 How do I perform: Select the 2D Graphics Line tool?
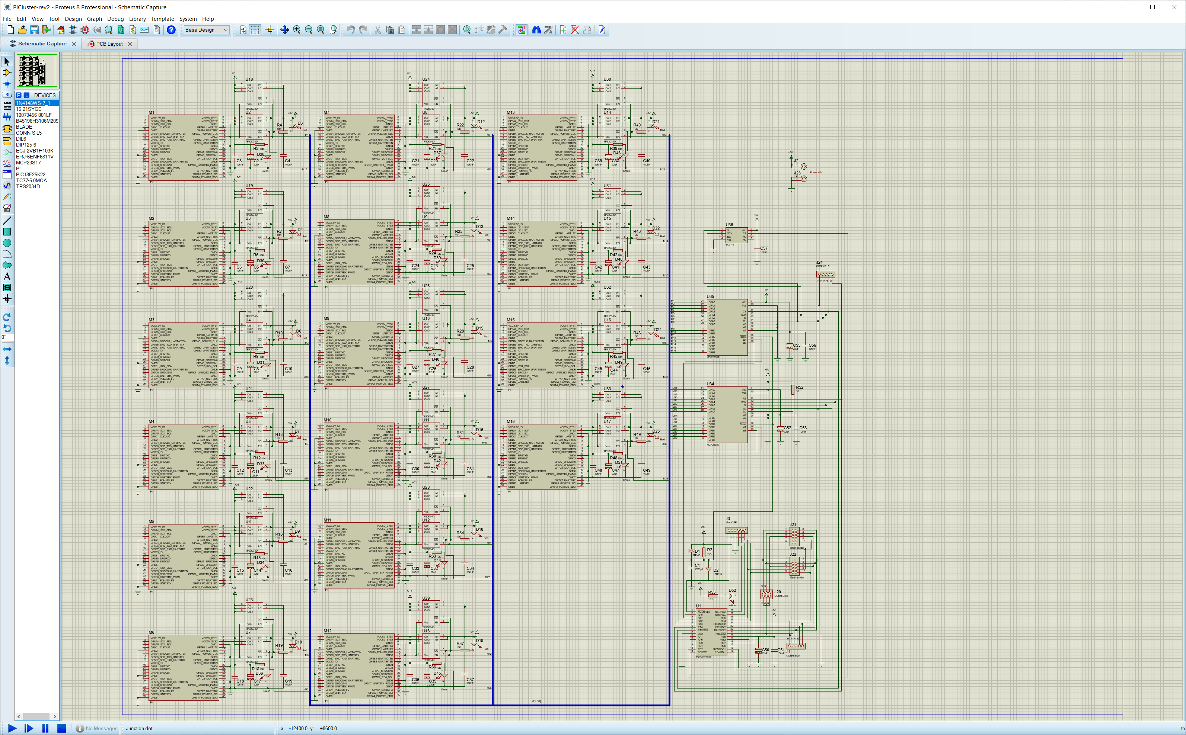[x=7, y=221]
